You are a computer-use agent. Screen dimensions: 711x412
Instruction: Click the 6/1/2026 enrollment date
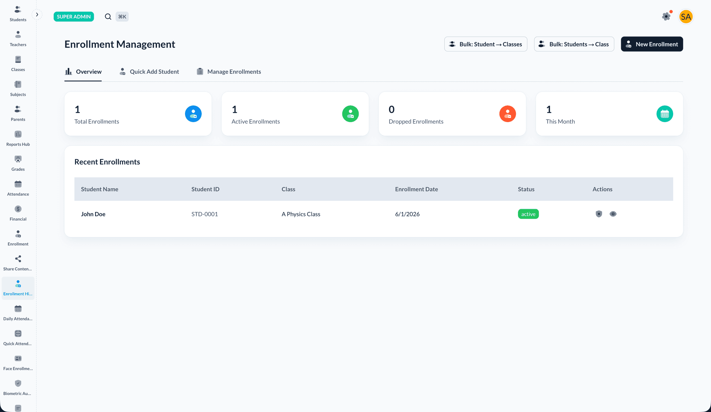[407, 214]
